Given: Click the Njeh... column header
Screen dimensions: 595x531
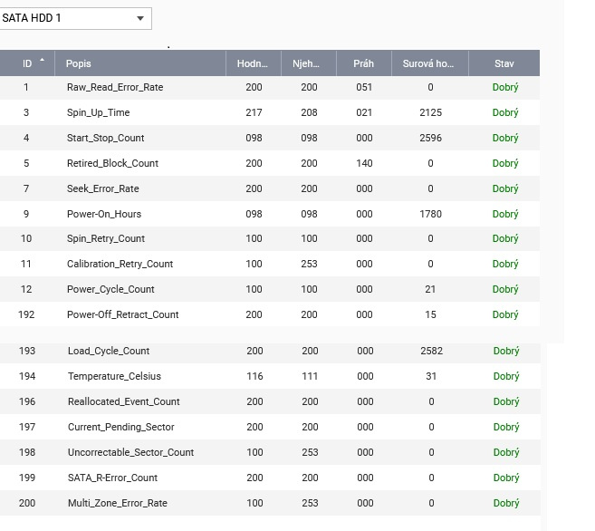Looking at the screenshot, I should (308, 63).
